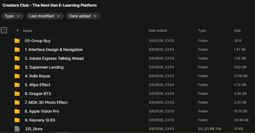
Task: Tick the select-all checkbox in the header
Action: point(4,30)
